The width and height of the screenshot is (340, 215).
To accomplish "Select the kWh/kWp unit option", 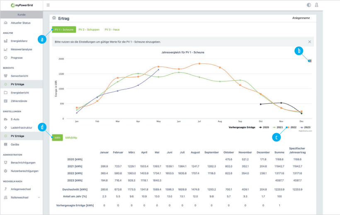I will coord(71,138).
